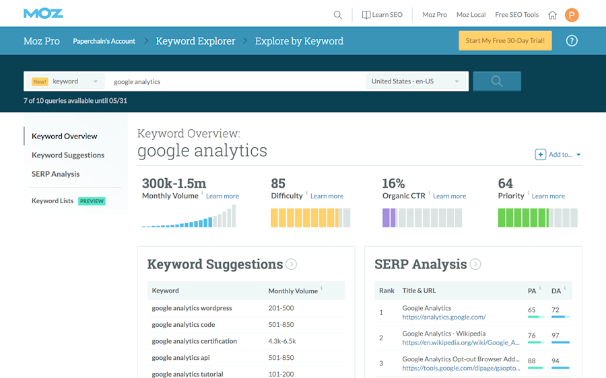Image resolution: width=606 pixels, height=378 pixels.
Task: Click Learn more next to Monthly Volume
Action: point(222,196)
